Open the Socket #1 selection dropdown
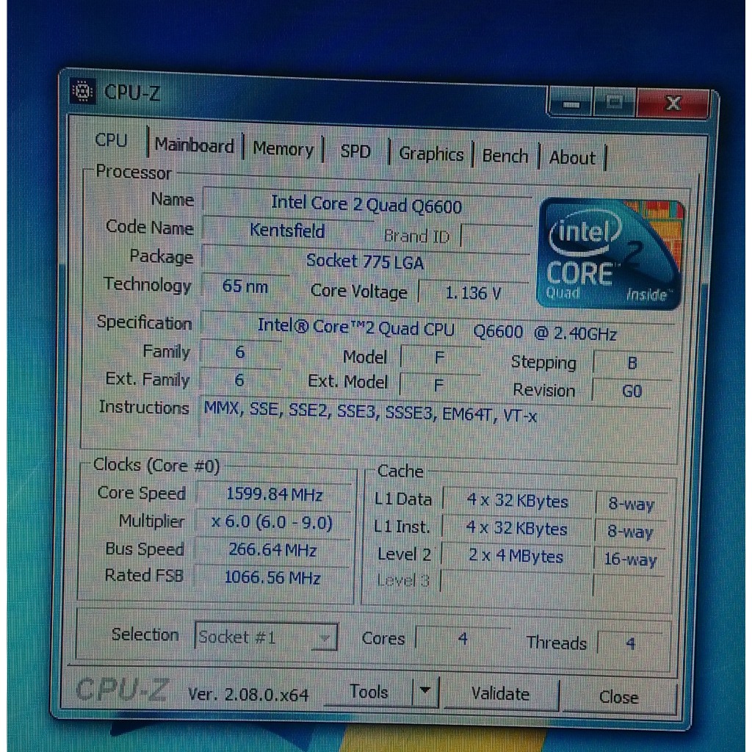 click(x=266, y=637)
